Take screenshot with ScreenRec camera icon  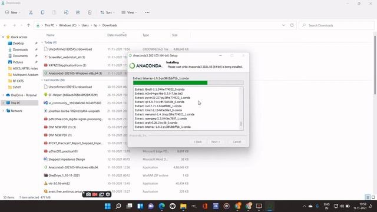(x=88, y=194)
